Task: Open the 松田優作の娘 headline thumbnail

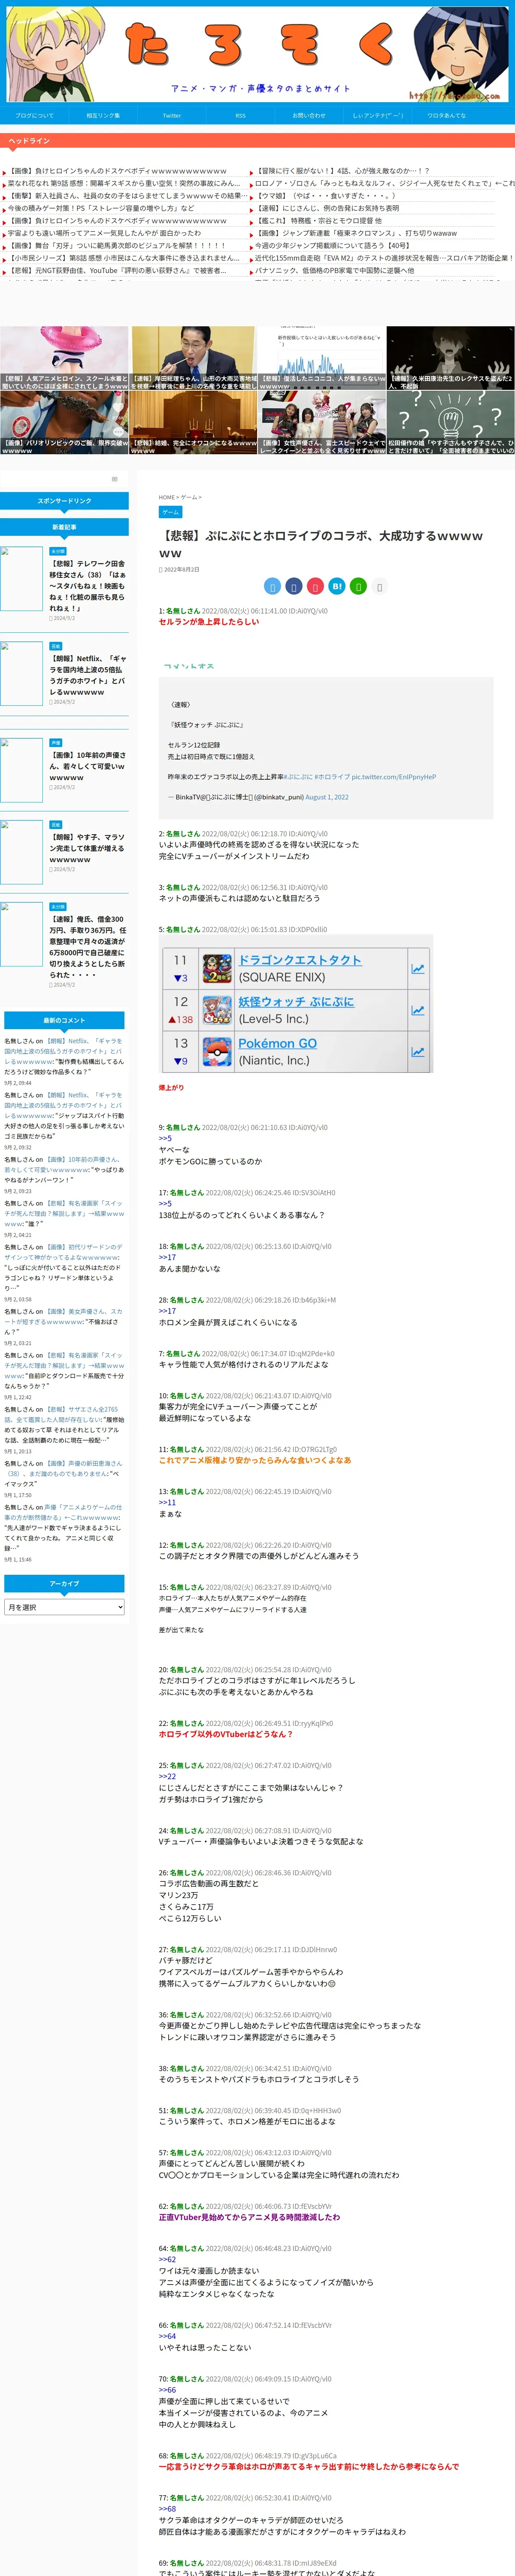Action: tap(451, 422)
